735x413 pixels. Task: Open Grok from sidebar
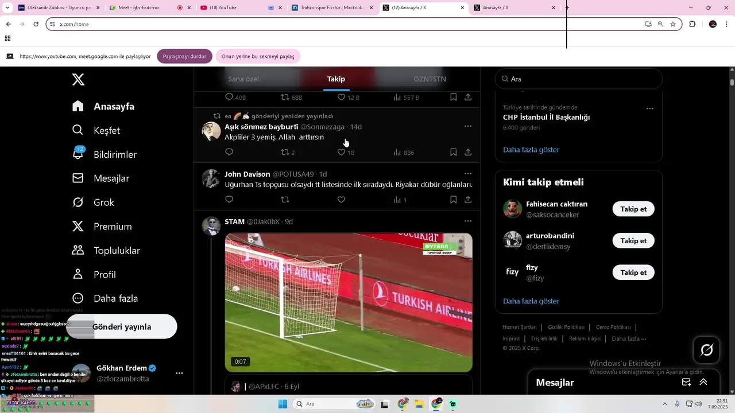(x=94, y=202)
